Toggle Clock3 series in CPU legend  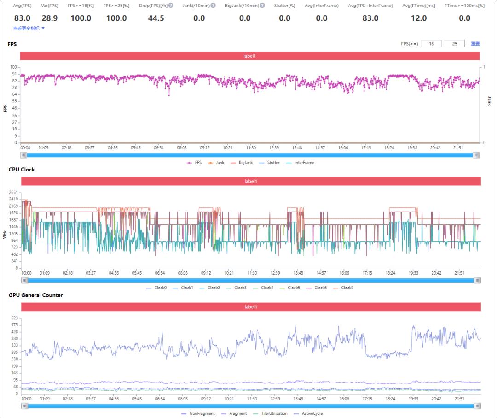pyautogui.click(x=236, y=288)
